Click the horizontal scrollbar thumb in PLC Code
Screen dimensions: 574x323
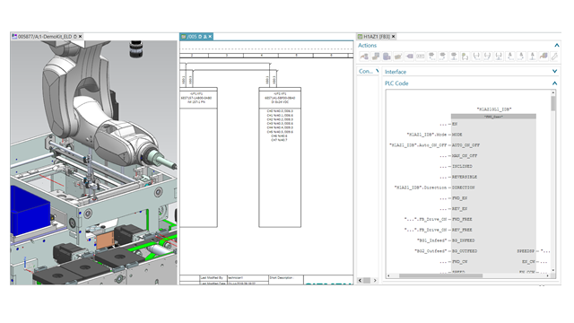[x=440, y=275]
